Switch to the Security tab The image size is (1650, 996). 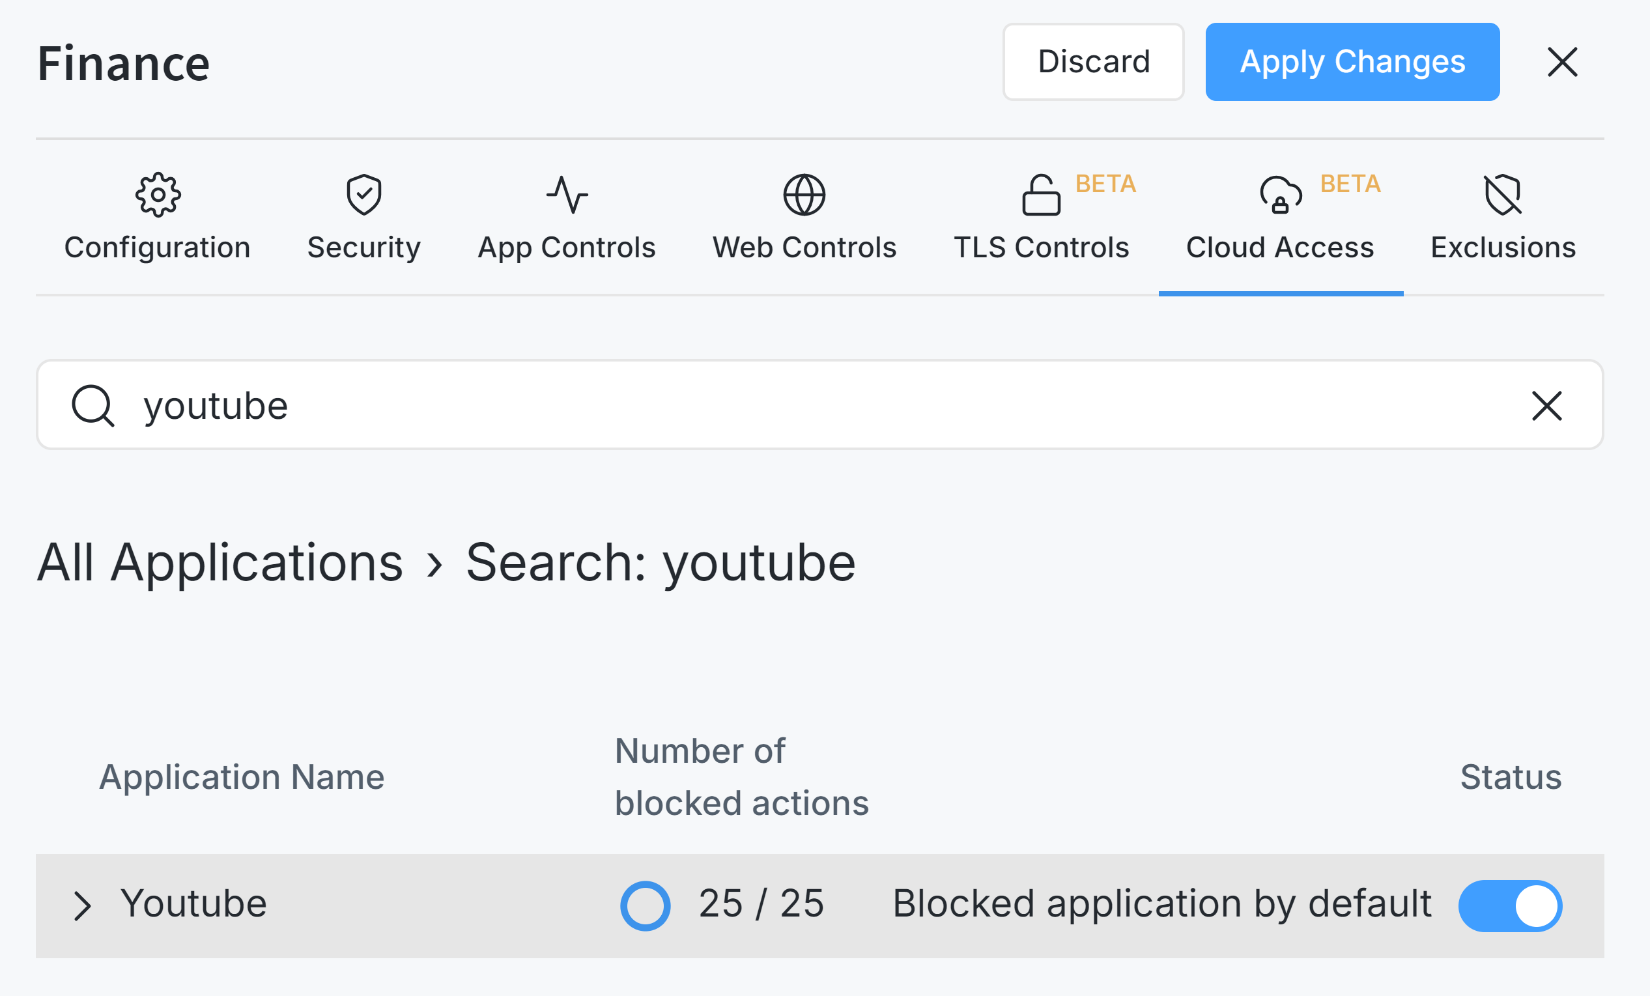tap(363, 218)
